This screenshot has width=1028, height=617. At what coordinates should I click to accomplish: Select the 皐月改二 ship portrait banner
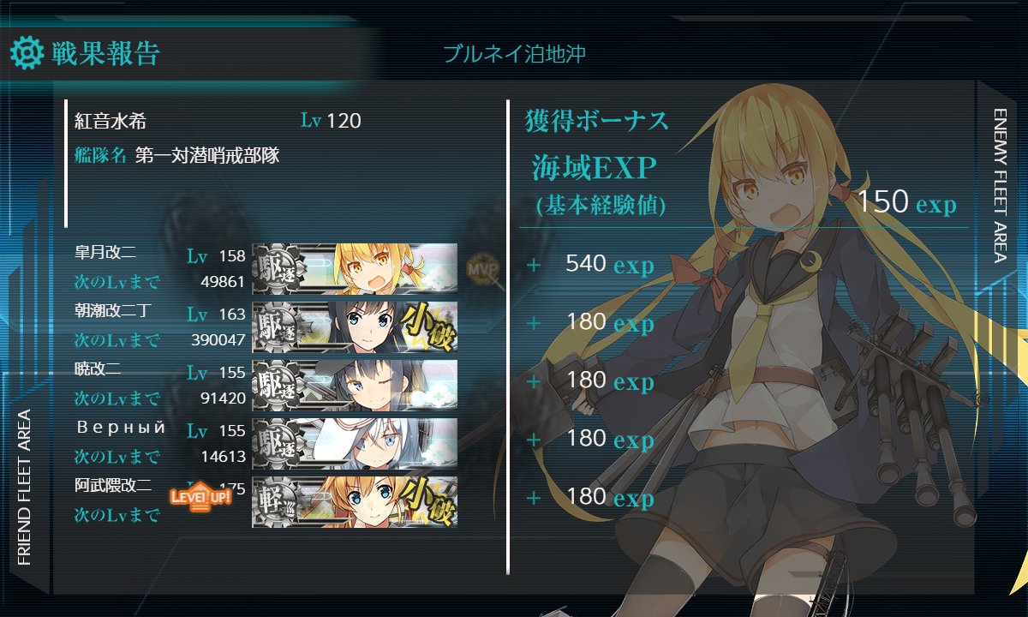(355, 269)
